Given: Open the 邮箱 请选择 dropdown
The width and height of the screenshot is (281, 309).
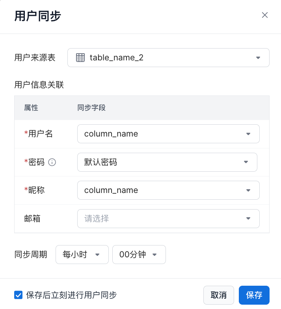Looking at the screenshot, I should (168, 219).
